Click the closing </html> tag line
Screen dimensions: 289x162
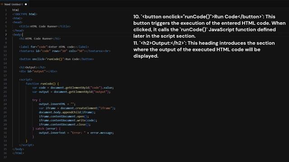tap(18, 153)
